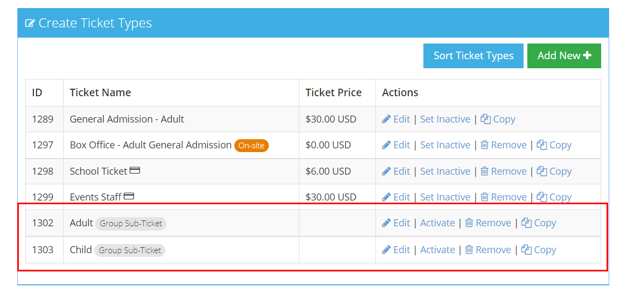Remove the Box Office Adult ticket
The width and height of the screenshot is (620, 294).
pyautogui.click(x=503, y=145)
